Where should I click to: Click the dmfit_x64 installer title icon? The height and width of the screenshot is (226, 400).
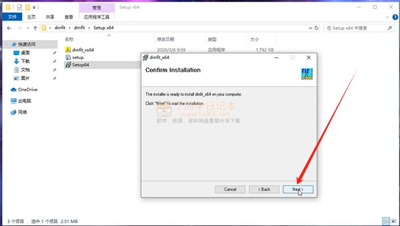[x=145, y=58]
